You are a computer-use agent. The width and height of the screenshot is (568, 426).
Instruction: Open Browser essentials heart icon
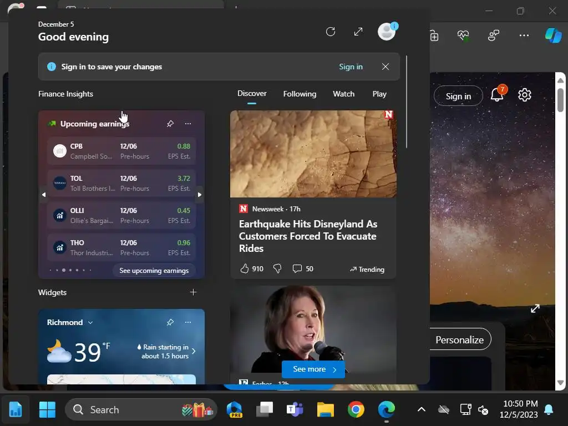463,35
